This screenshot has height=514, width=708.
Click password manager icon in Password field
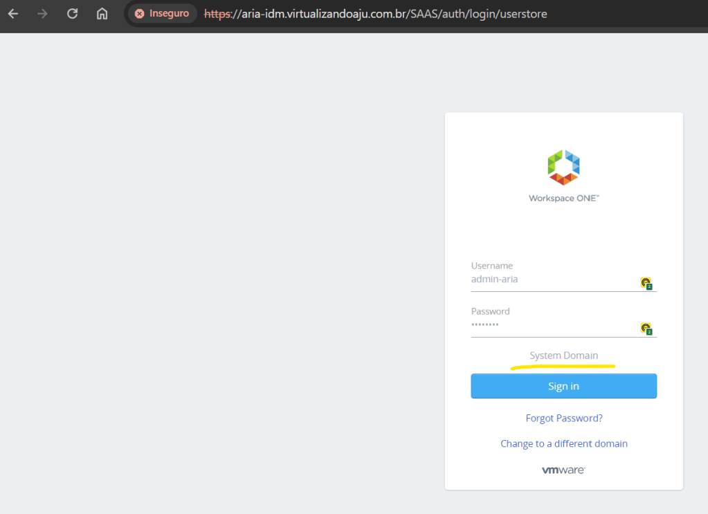tap(646, 329)
